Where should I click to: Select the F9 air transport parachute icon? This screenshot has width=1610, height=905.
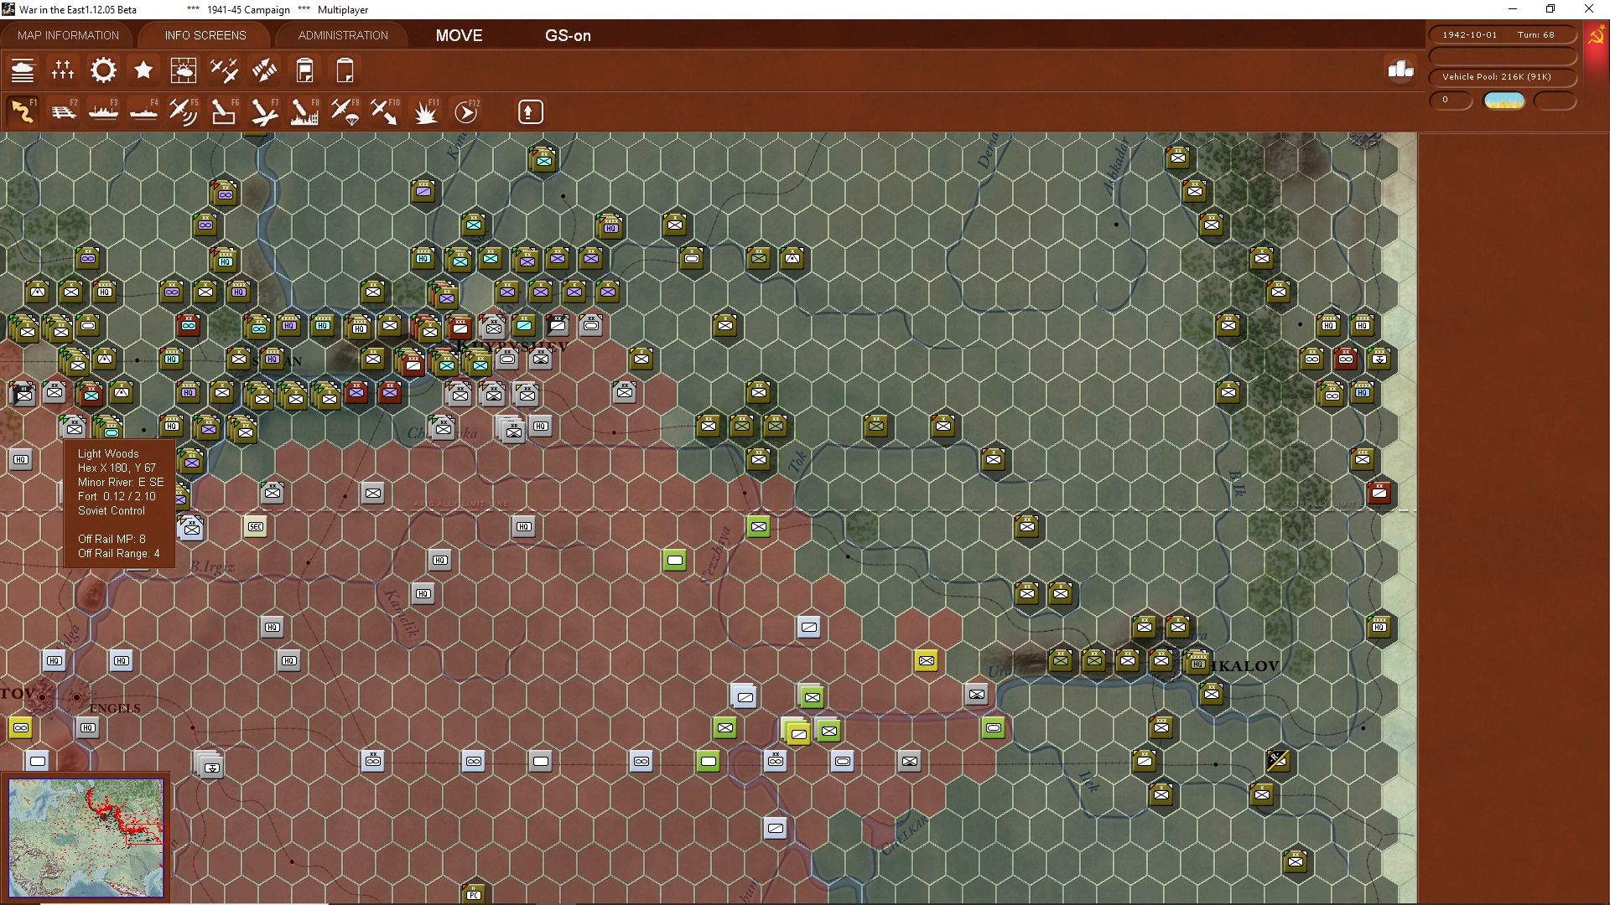point(345,111)
